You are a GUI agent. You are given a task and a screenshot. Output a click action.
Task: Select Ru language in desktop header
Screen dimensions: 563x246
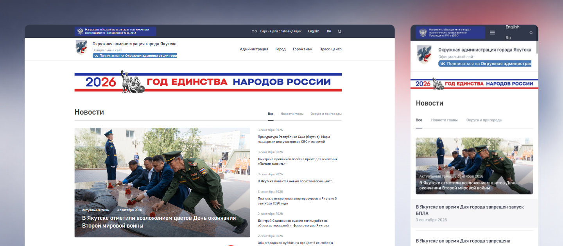coord(329,31)
